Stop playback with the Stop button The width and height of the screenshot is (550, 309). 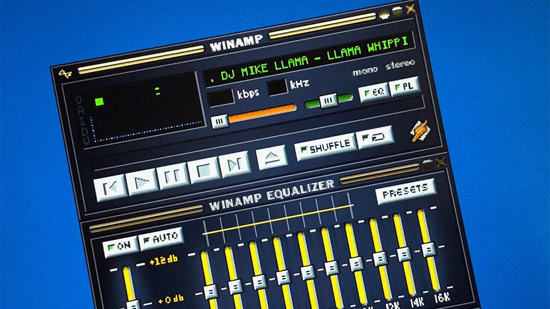(x=204, y=170)
